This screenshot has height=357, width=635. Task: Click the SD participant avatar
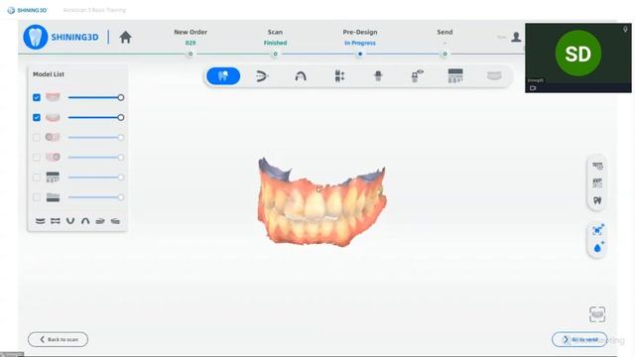pos(577,53)
